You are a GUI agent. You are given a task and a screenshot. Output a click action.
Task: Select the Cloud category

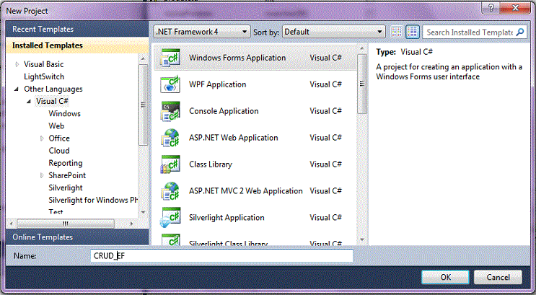click(59, 151)
